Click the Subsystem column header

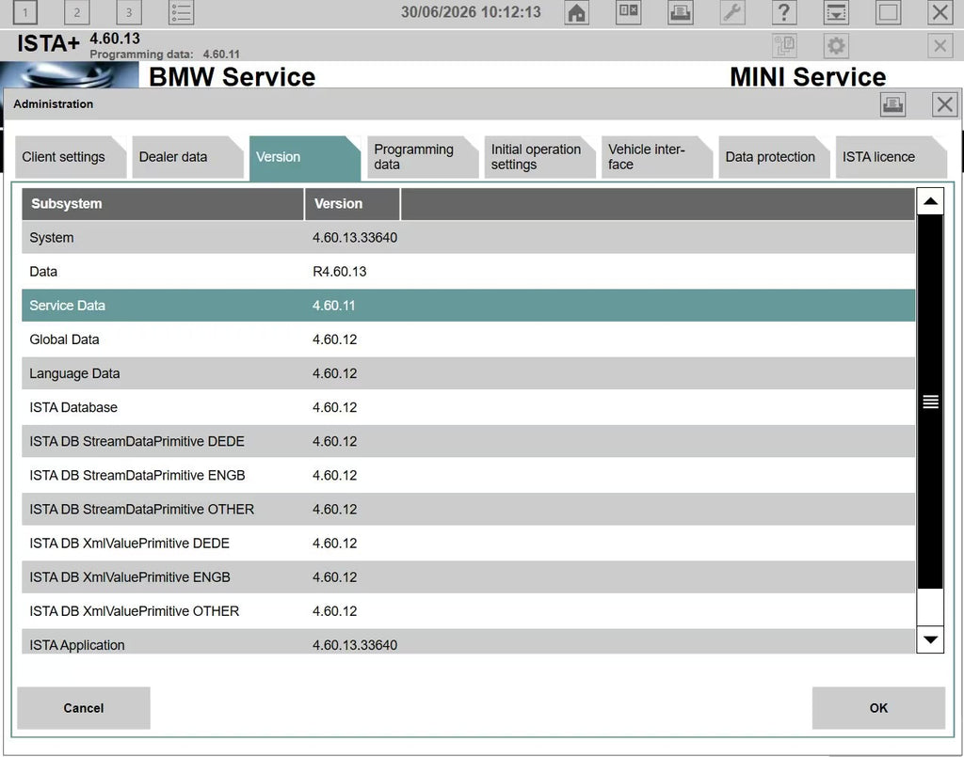tap(163, 204)
